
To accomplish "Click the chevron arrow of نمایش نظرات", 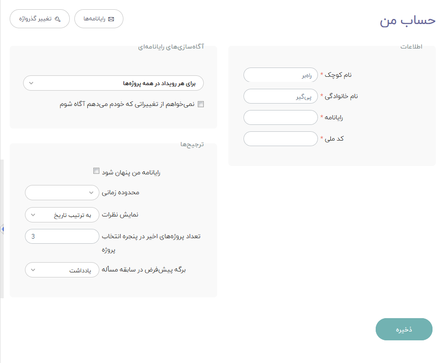I will pos(33,215).
